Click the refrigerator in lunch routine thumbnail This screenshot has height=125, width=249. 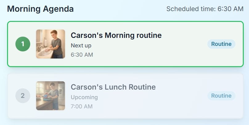pos(62,94)
